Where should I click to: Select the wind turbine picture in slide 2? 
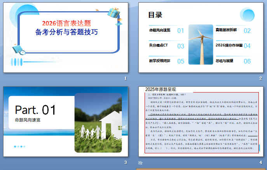201,45
